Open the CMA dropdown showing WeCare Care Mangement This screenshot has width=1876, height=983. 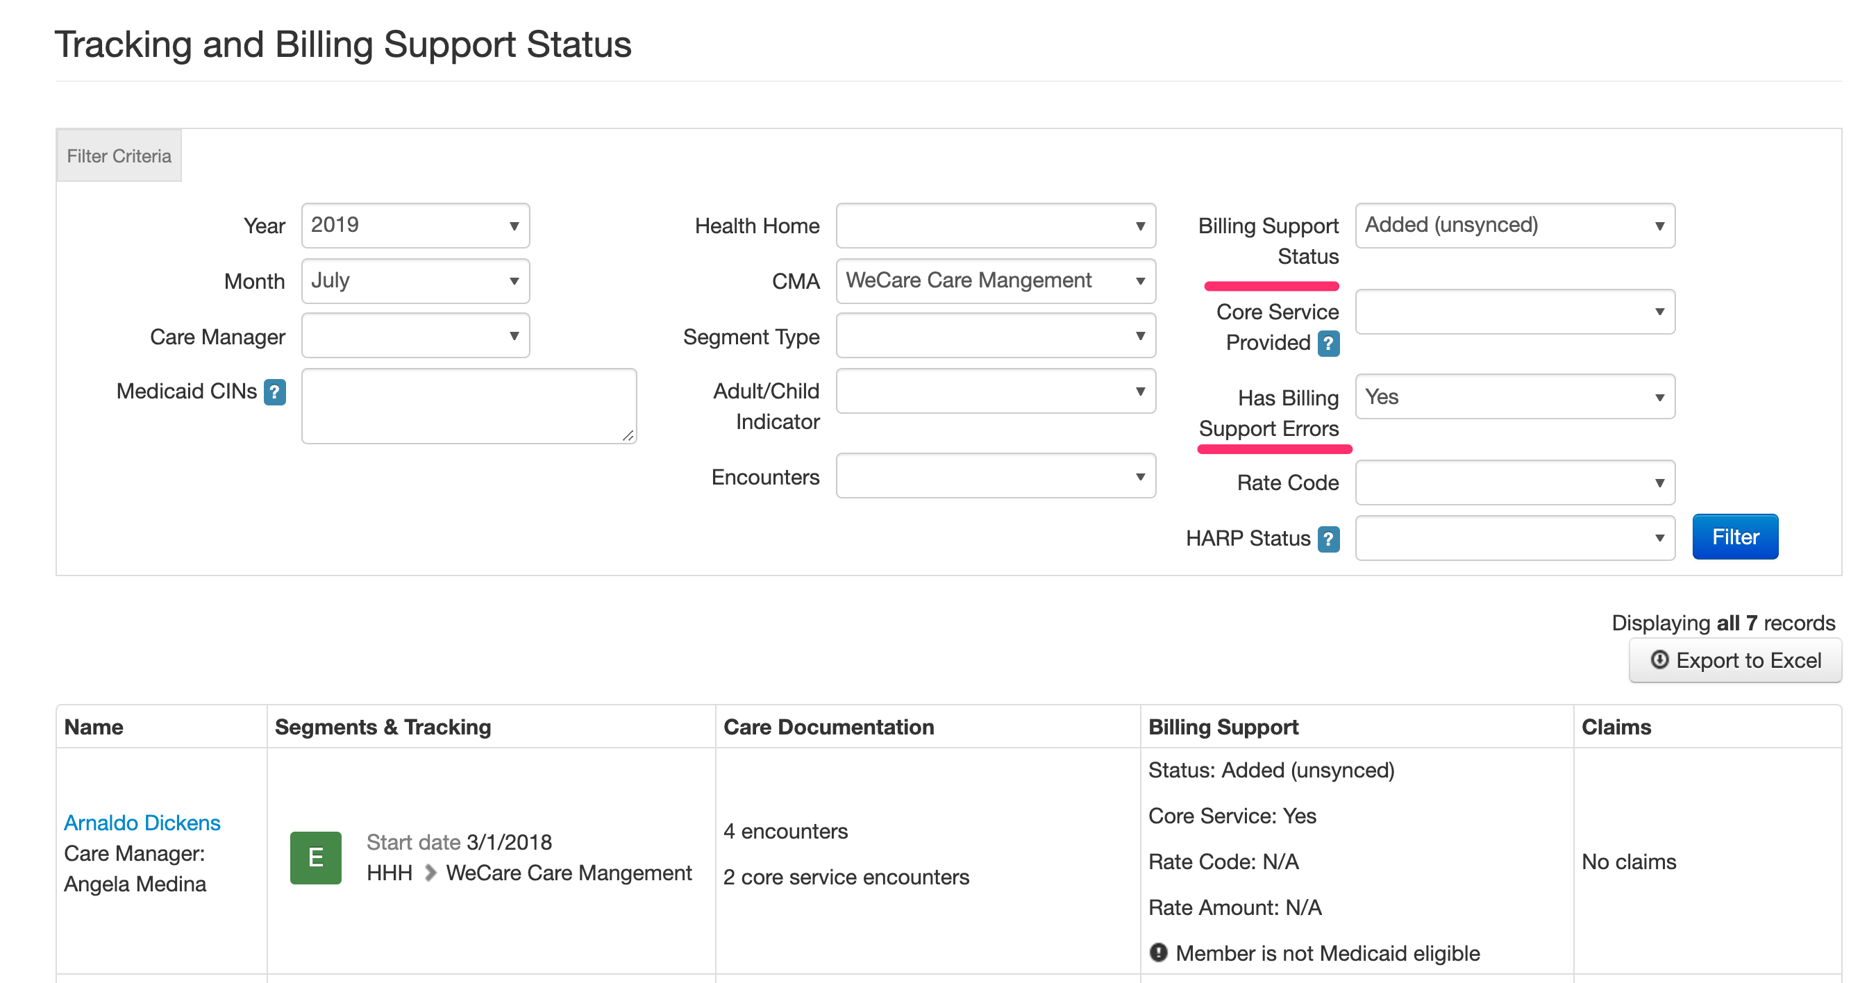click(995, 280)
